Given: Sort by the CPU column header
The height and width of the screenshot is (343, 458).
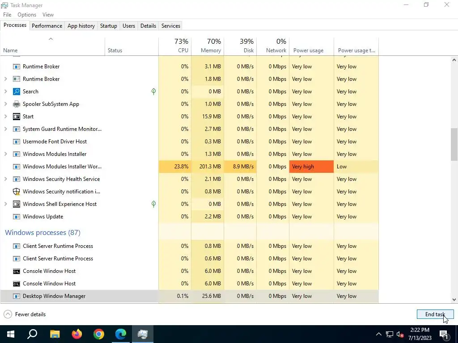Looking at the screenshot, I should 175,46.
